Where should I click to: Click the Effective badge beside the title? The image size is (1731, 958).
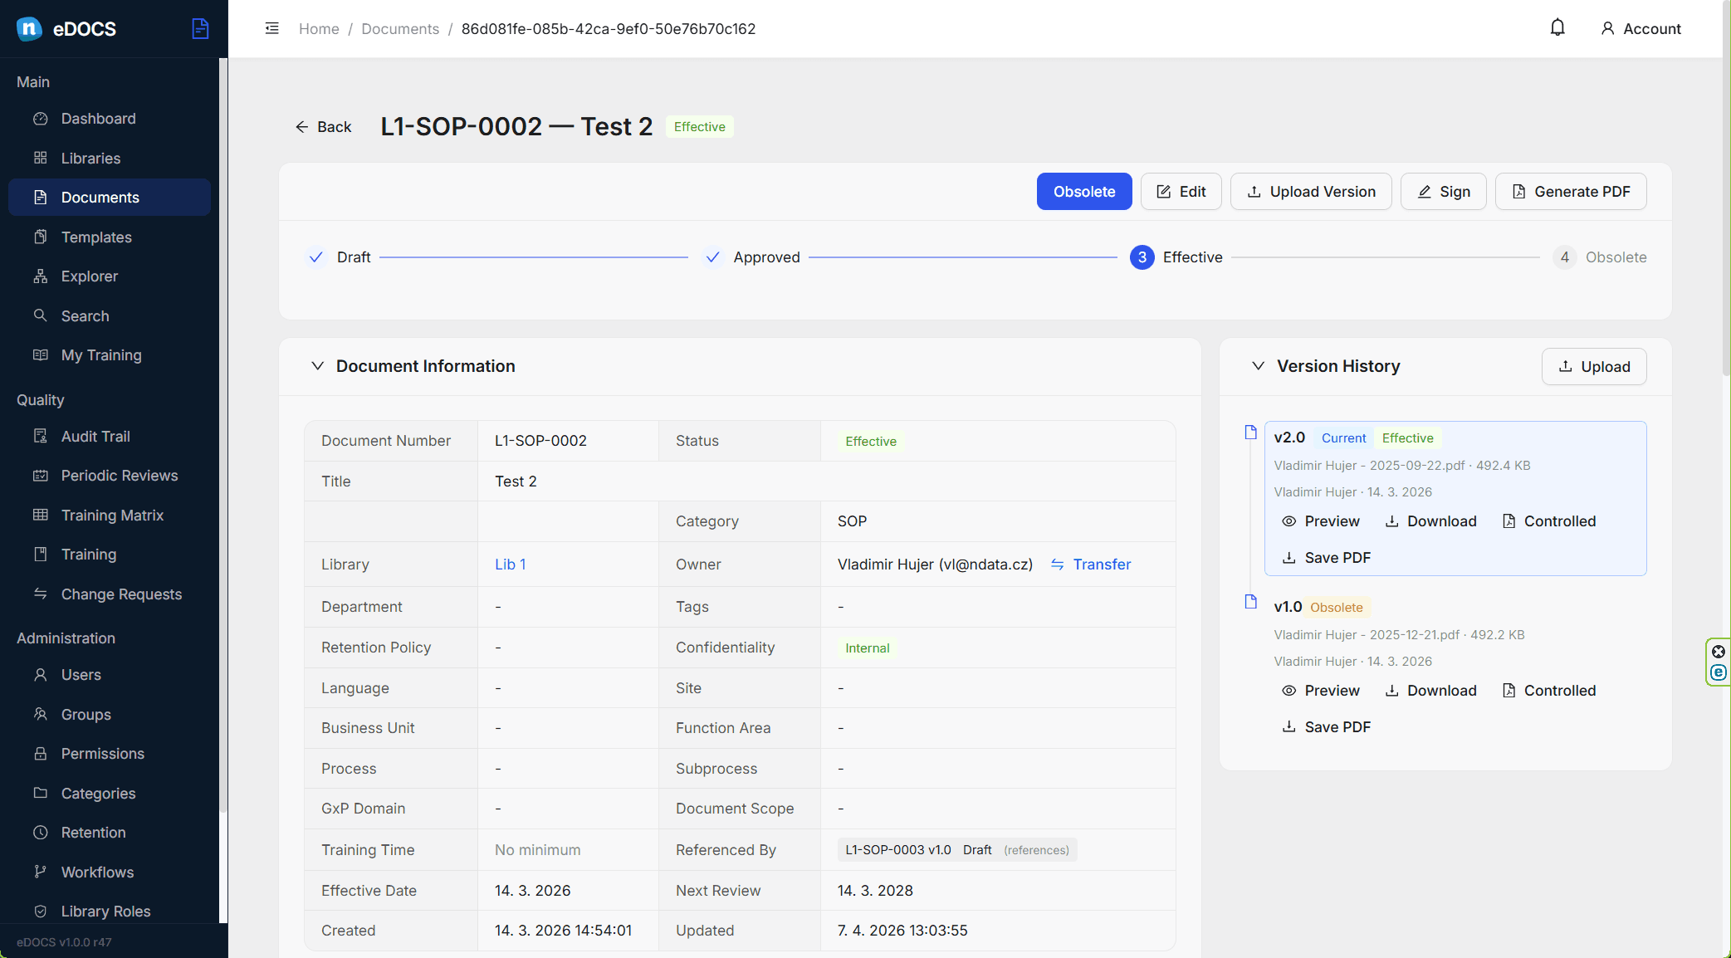pos(700,127)
